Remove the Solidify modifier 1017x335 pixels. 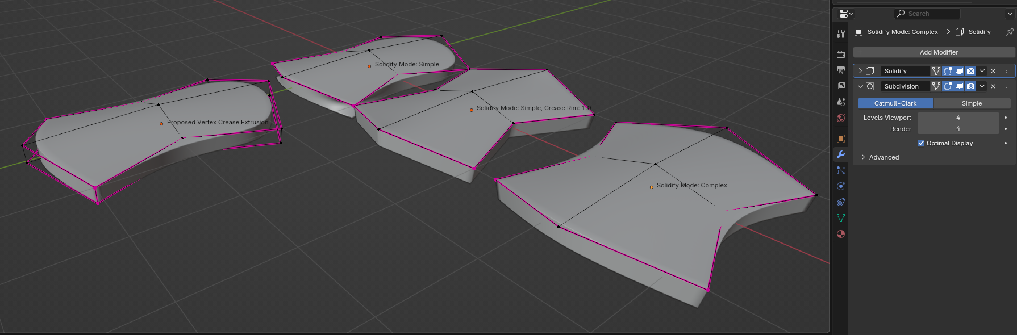click(993, 71)
